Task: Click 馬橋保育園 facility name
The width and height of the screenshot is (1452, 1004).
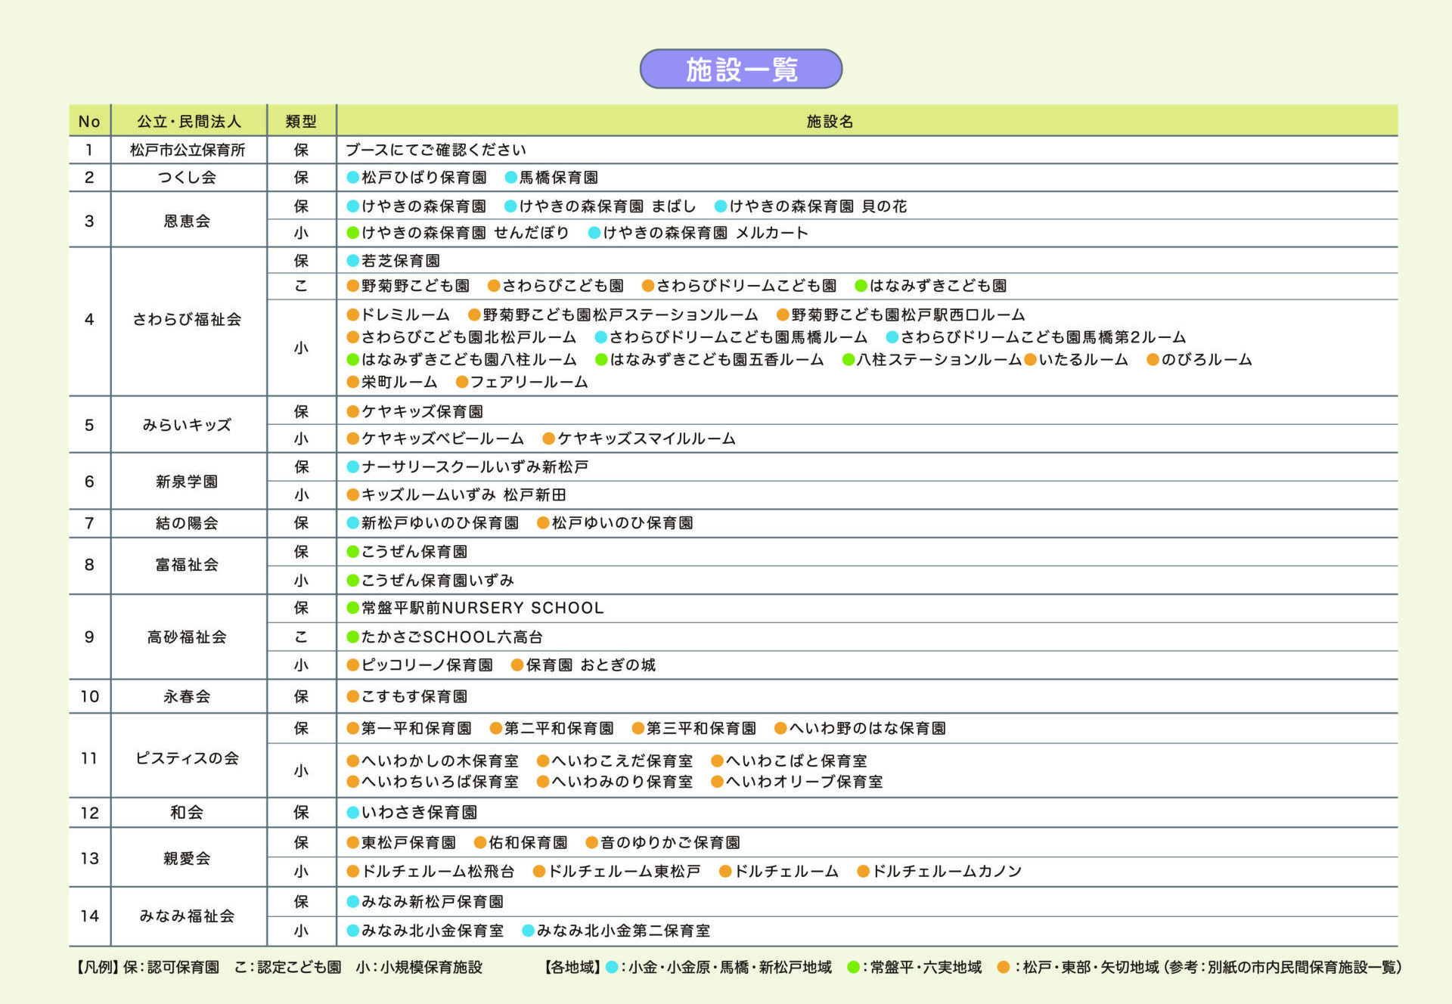Action: click(558, 177)
